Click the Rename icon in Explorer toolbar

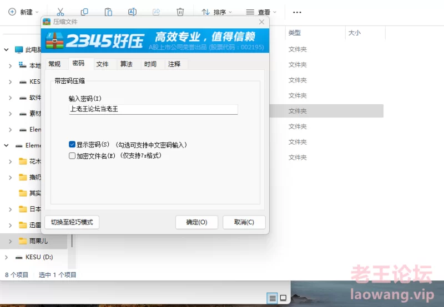tap(132, 12)
